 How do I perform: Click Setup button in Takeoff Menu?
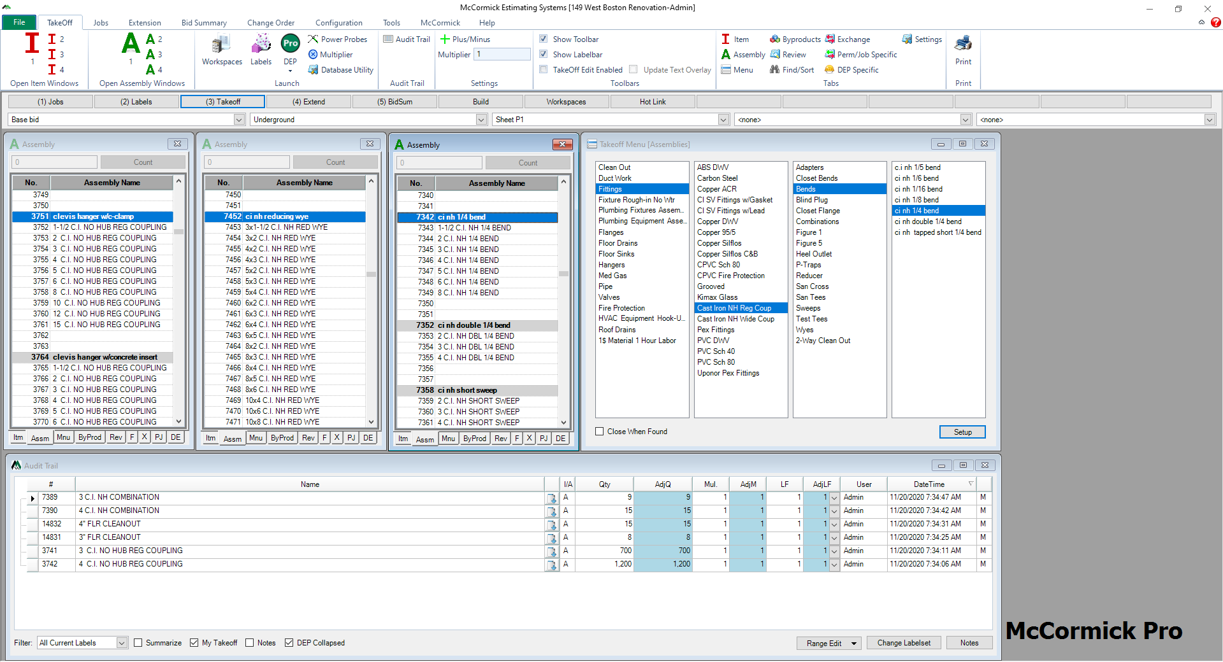[x=962, y=432]
